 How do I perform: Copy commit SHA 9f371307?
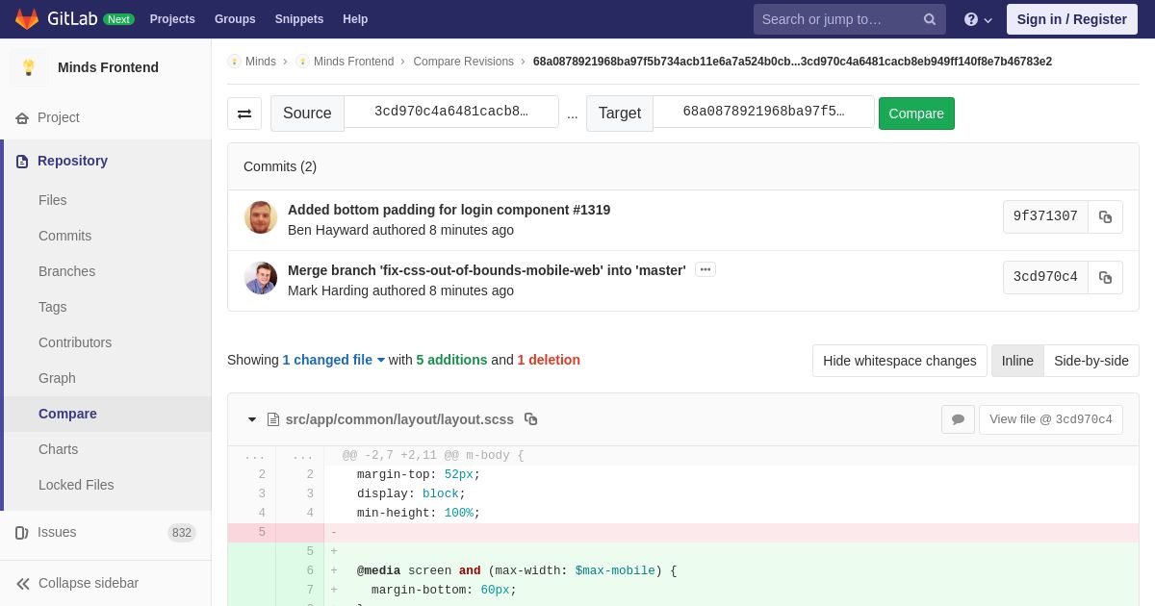point(1106,216)
